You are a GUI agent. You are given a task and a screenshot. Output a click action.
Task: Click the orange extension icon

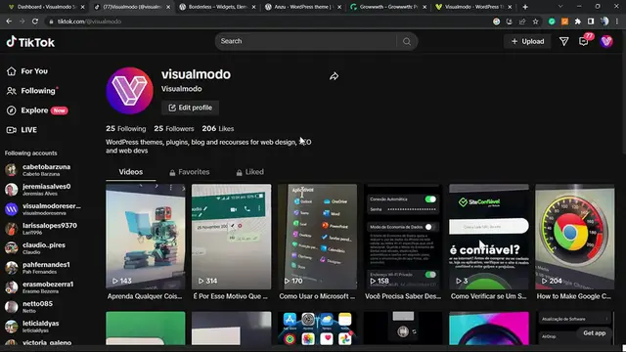tap(564, 22)
